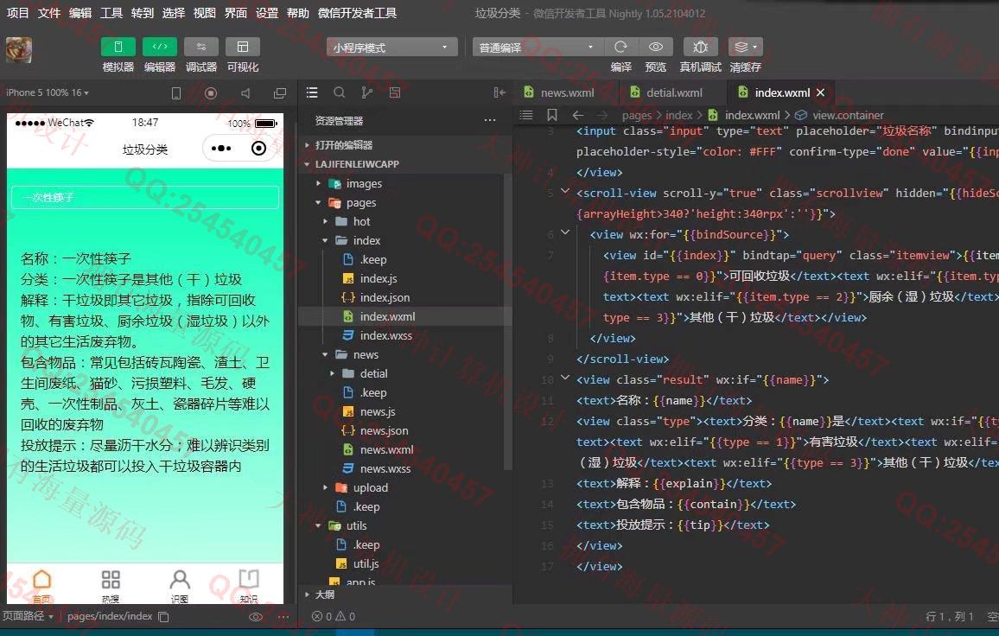Copy the pages/index/index path icon
Viewport: 999px width, 636px height.
click(x=163, y=617)
